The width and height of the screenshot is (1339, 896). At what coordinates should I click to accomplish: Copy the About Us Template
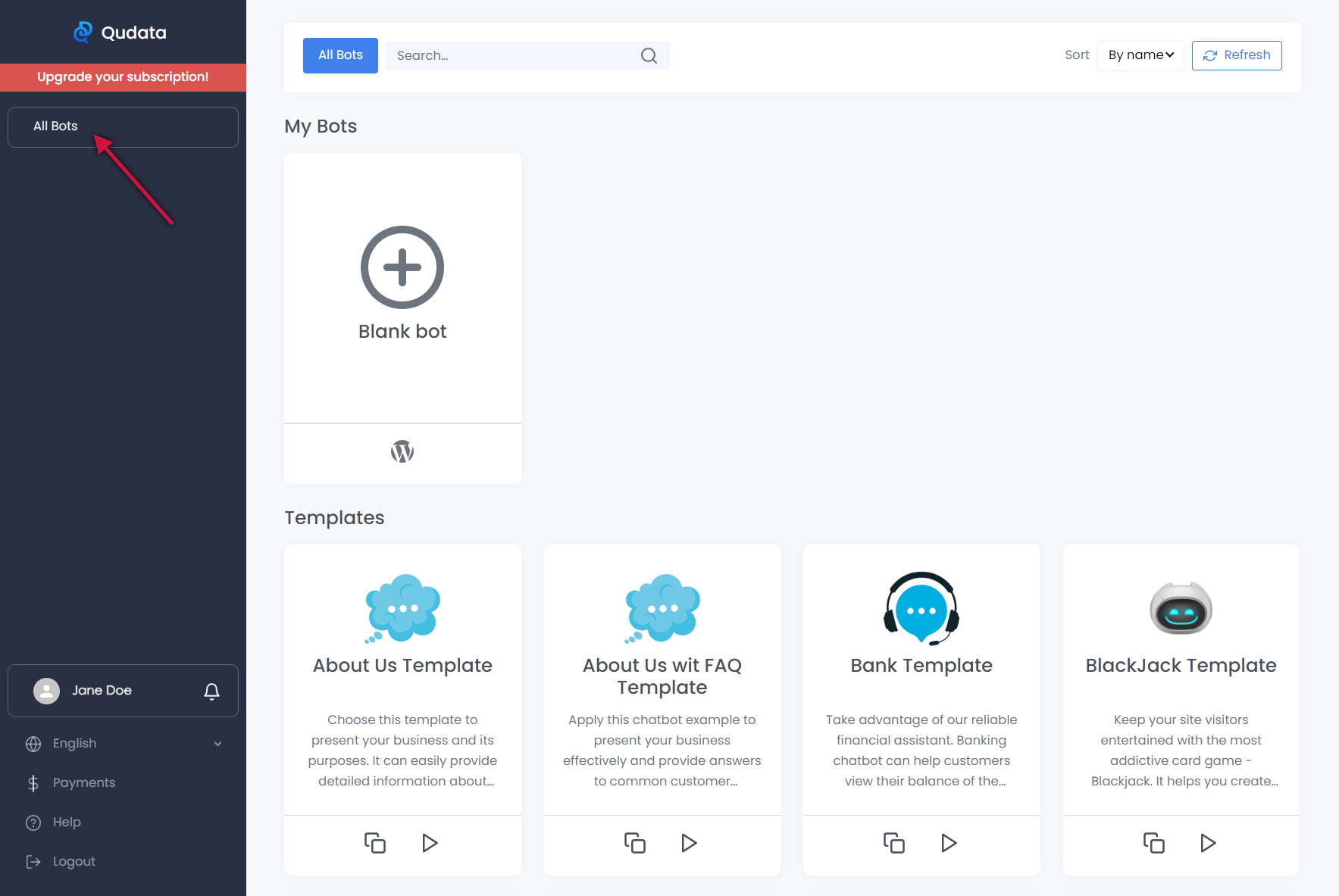coord(374,843)
